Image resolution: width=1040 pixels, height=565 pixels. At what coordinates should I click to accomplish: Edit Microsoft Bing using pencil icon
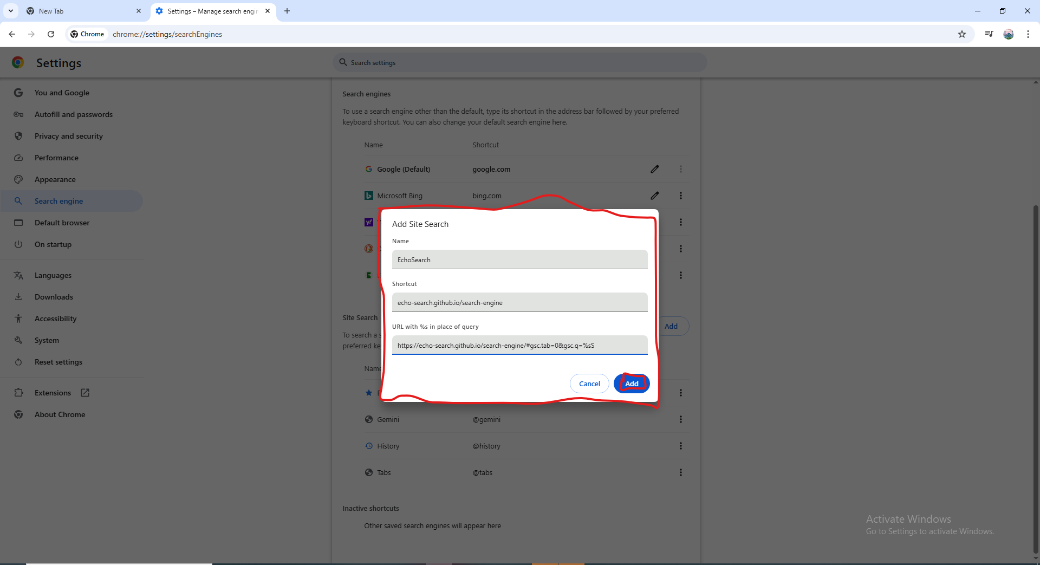pos(654,196)
